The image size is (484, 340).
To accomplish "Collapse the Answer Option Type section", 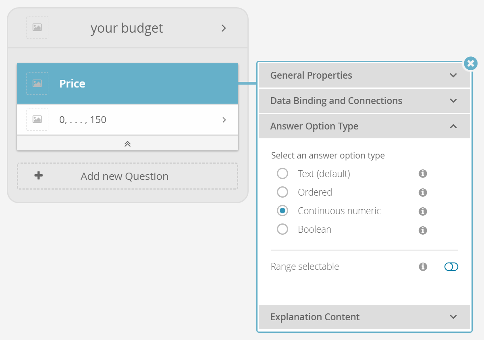I will [x=364, y=126].
